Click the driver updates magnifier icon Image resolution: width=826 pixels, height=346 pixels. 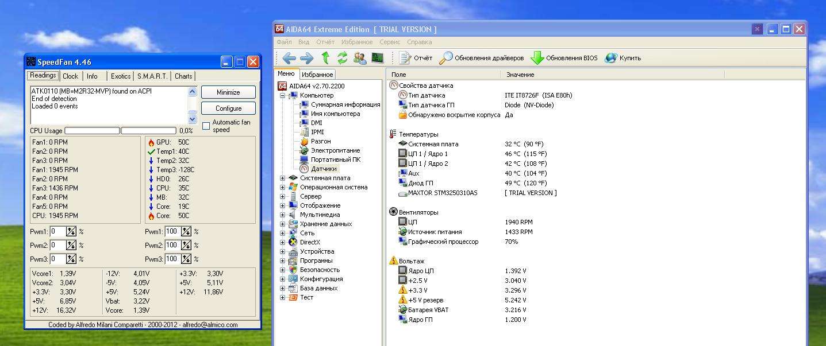(x=445, y=58)
